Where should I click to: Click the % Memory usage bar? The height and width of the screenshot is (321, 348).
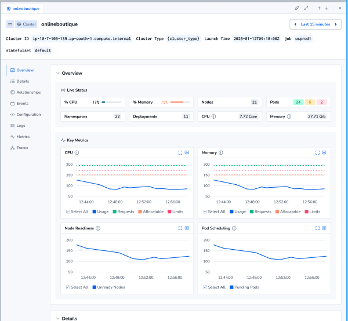[180, 102]
